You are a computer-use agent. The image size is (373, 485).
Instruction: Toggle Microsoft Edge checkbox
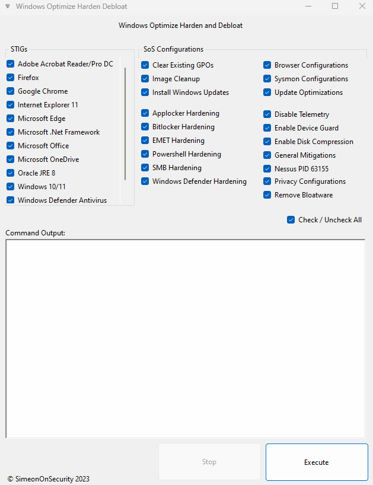11,119
